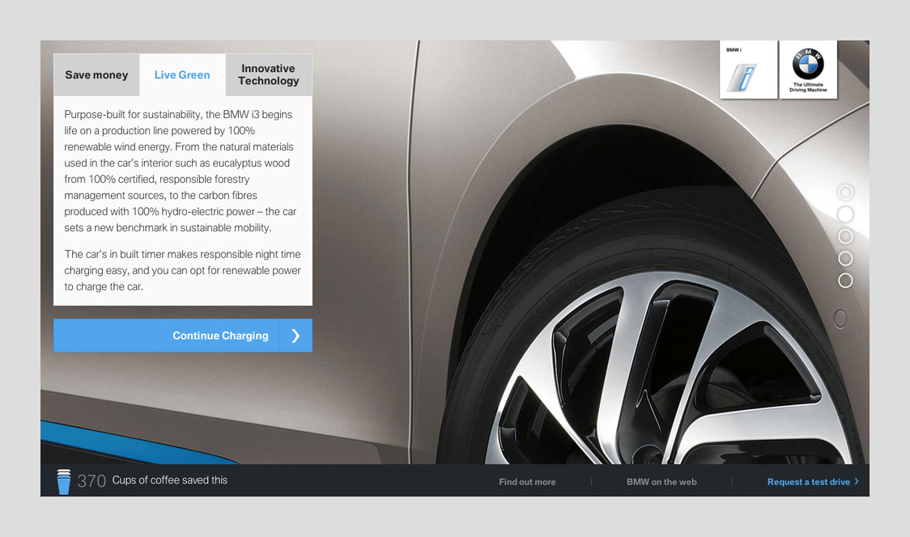Viewport: 910px width, 537px height.
Task: Click the 'Cups of coffee saved this' text
Action: [169, 480]
